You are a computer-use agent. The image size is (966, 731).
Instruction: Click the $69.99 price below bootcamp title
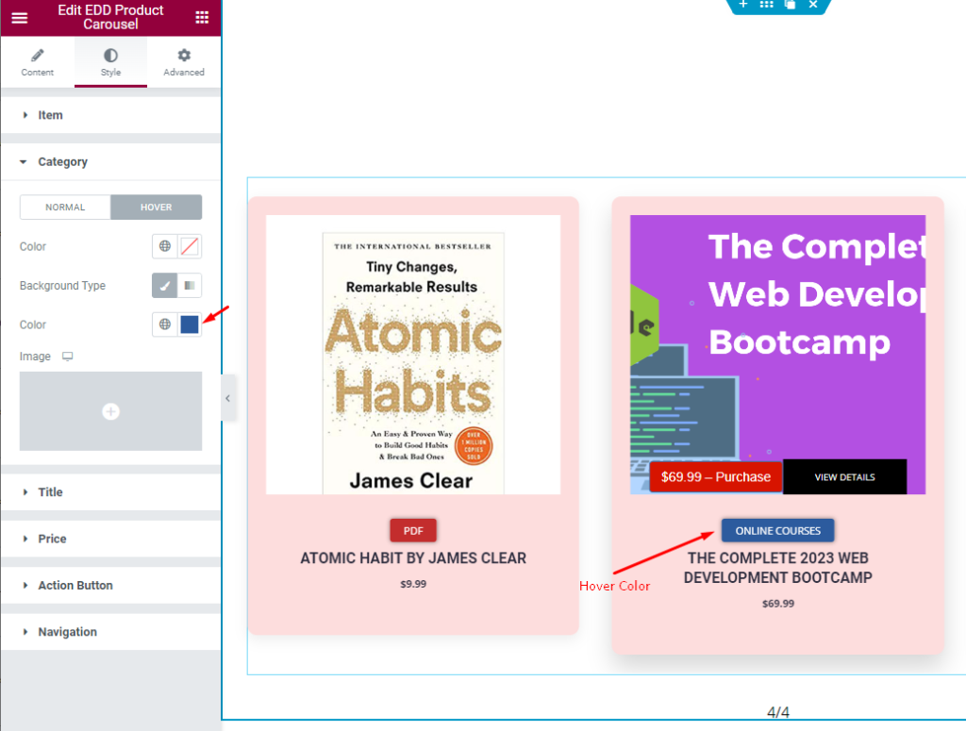click(x=778, y=604)
